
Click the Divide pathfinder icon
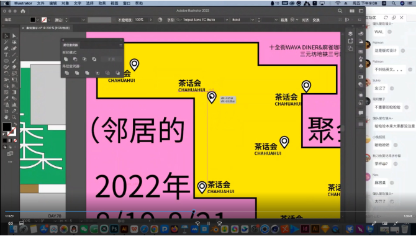[66, 73]
